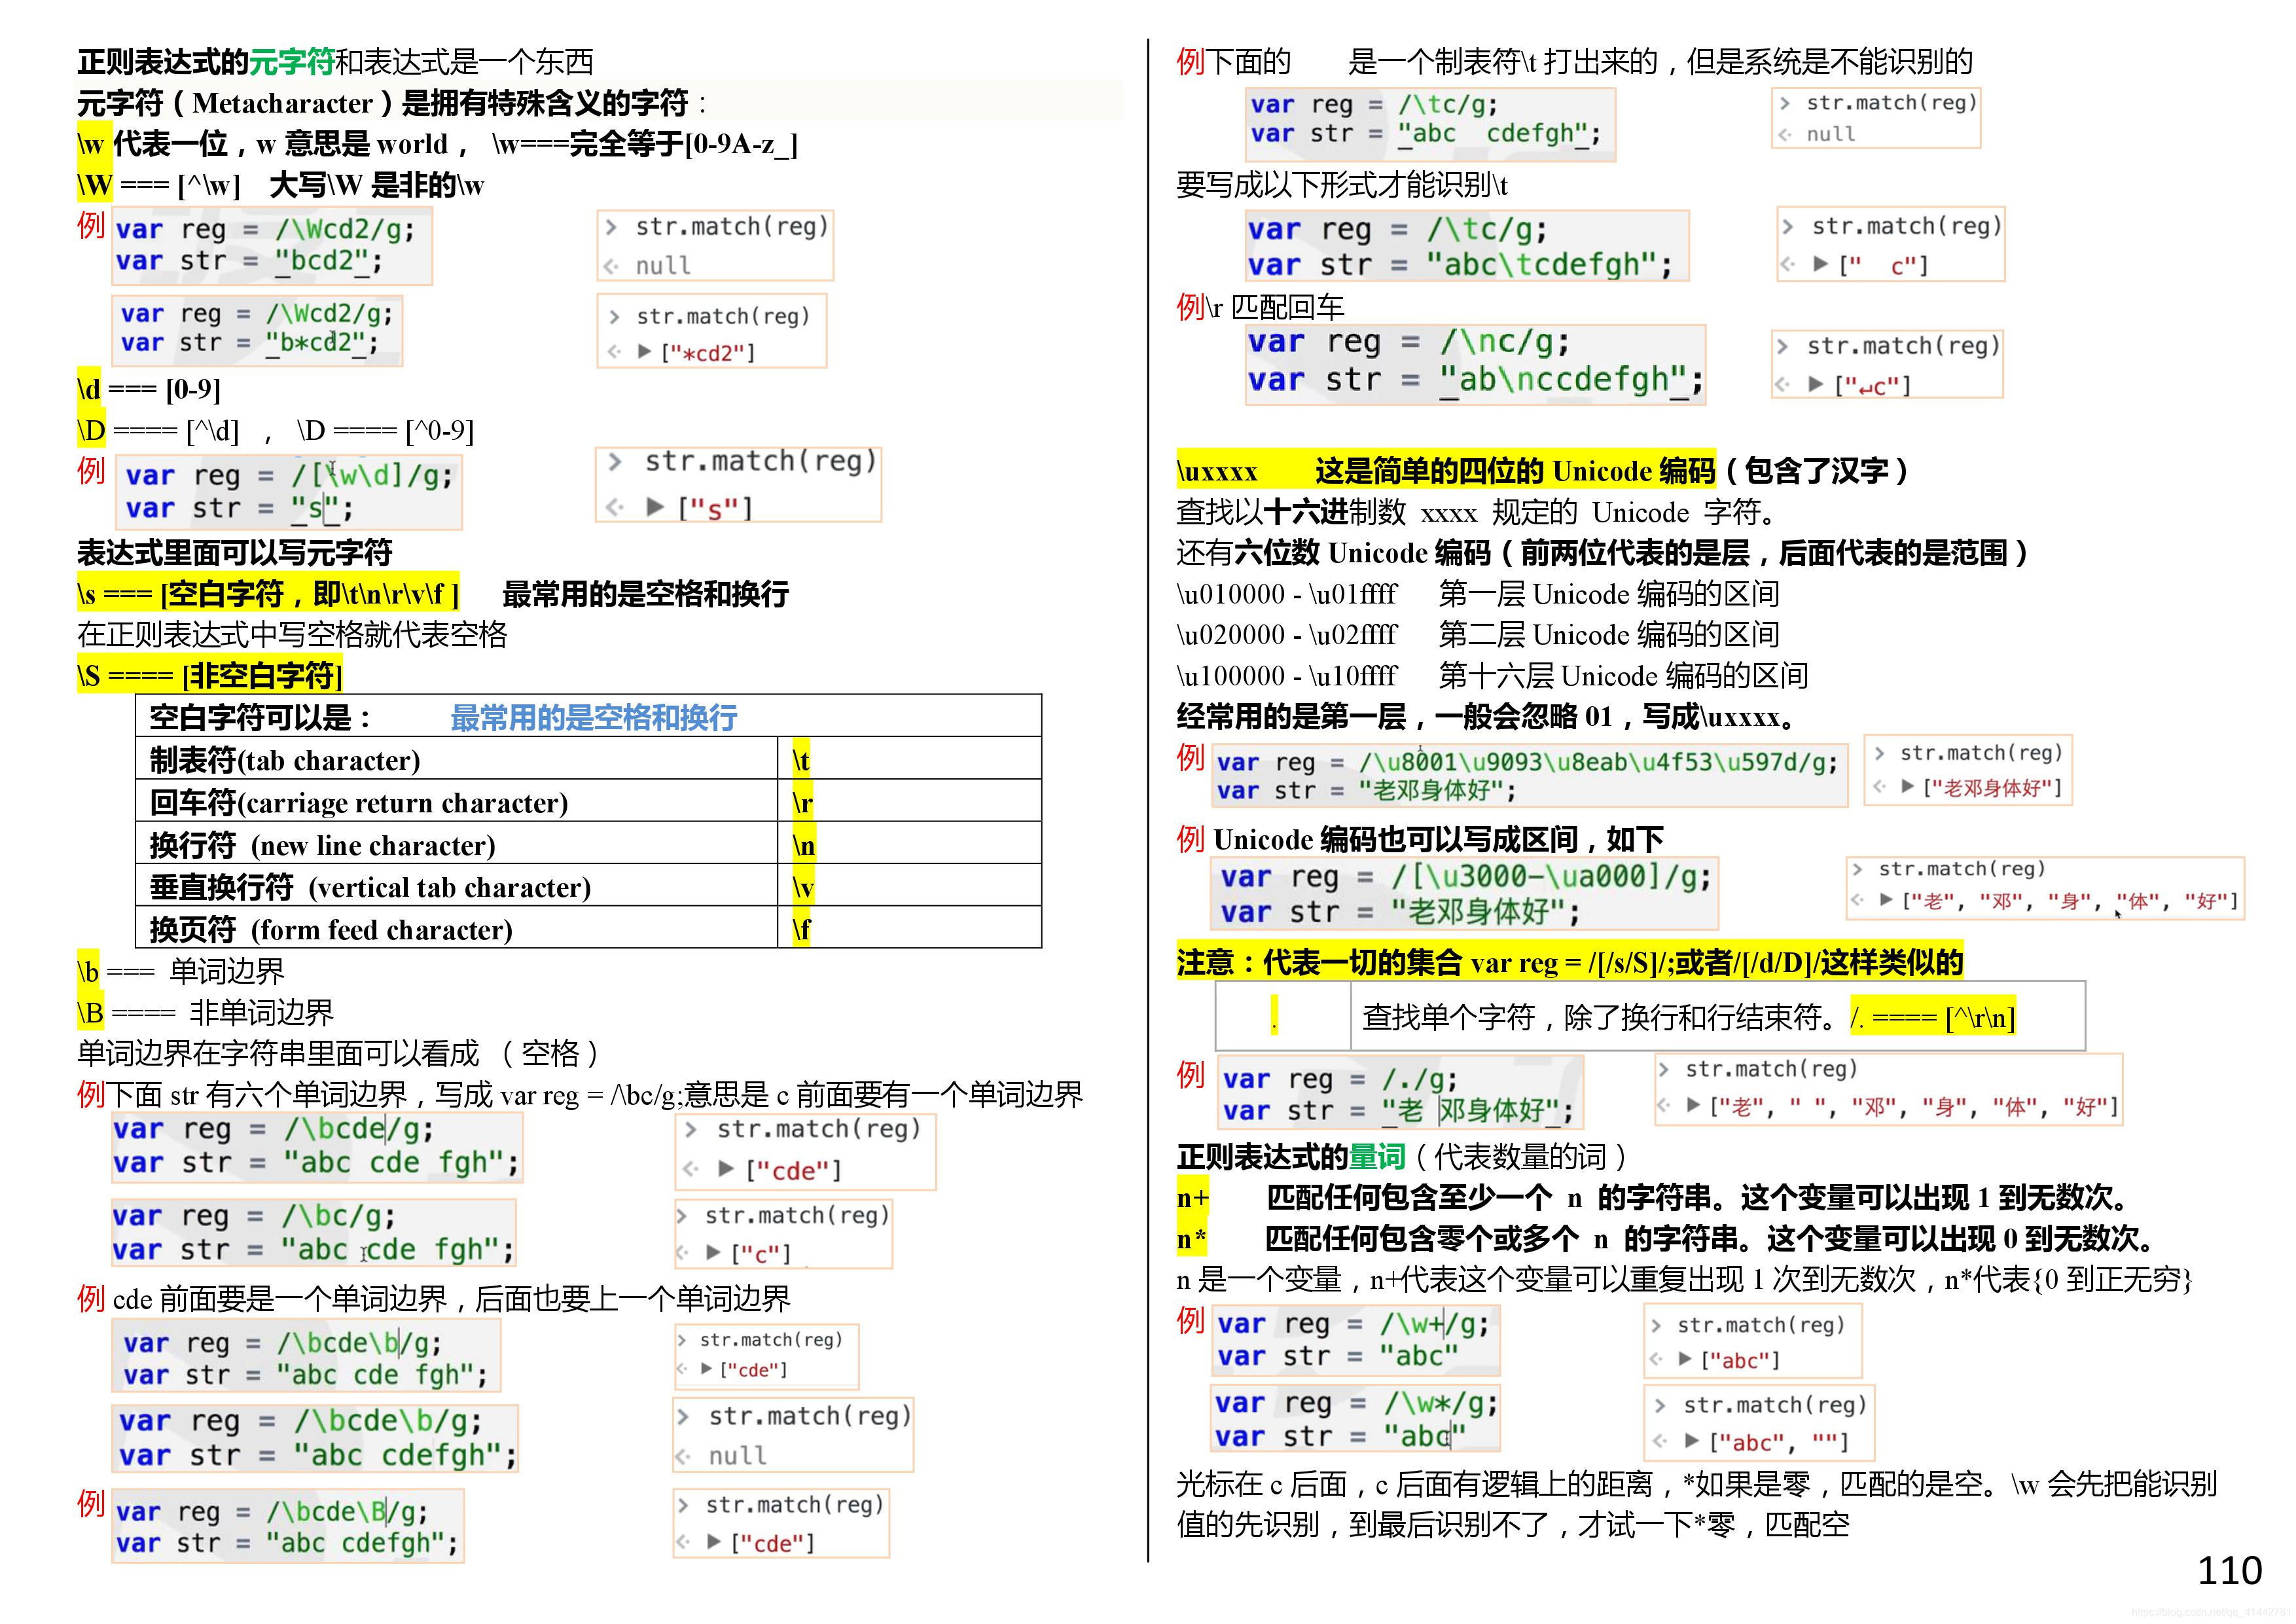Click the highlighted n+ quantifier label
The image size is (2296, 1624).
pyautogui.click(x=1193, y=1197)
